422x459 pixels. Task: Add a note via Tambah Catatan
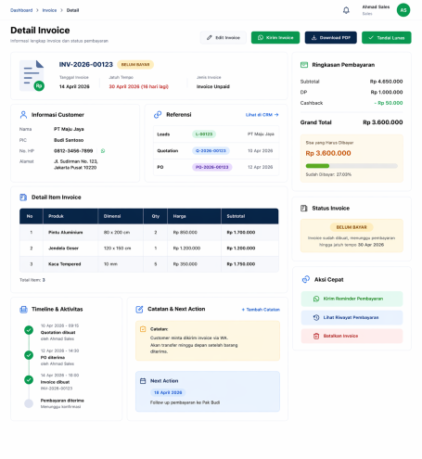coord(261,310)
